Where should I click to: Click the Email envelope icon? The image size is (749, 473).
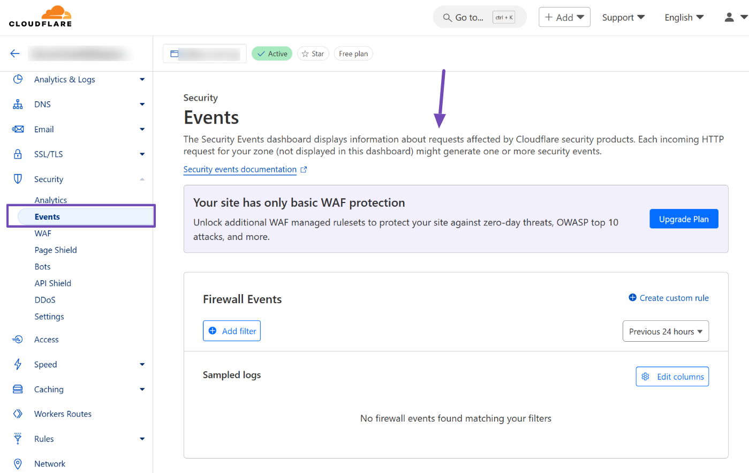tap(18, 129)
